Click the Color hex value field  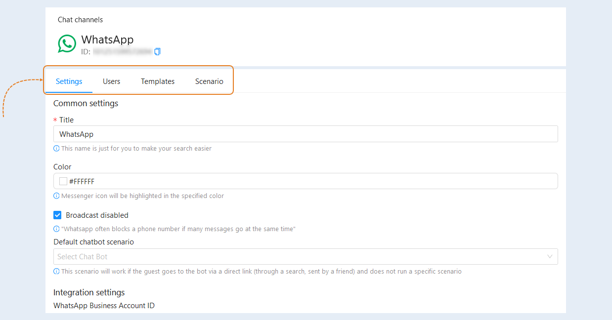(x=306, y=181)
